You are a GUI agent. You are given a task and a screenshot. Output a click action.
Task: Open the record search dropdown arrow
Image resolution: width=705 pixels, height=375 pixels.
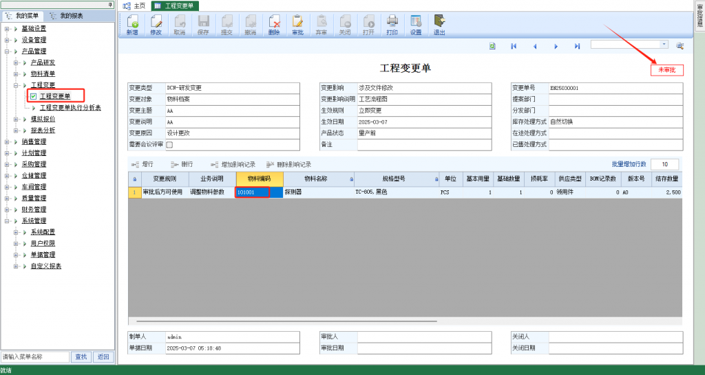(664, 45)
